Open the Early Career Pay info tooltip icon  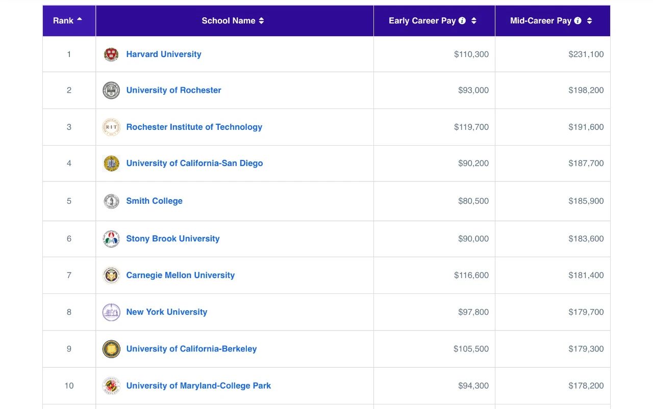[x=462, y=21]
